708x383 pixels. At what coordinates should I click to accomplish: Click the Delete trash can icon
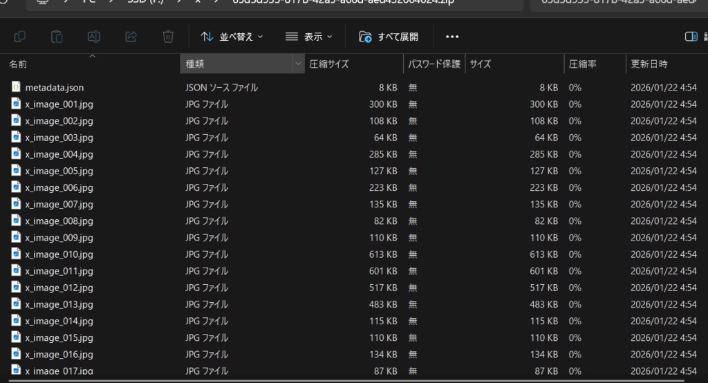click(x=168, y=37)
